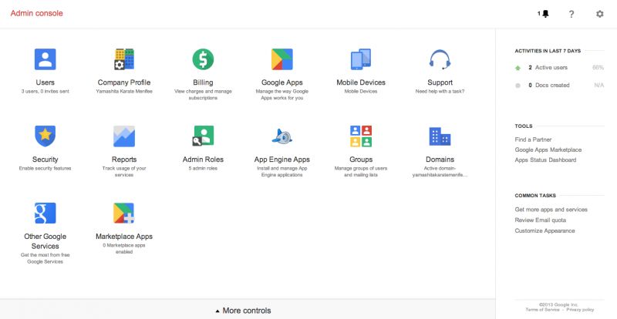Image resolution: width=617 pixels, height=319 pixels.
Task: Click the Support headset icon
Action: [440, 59]
